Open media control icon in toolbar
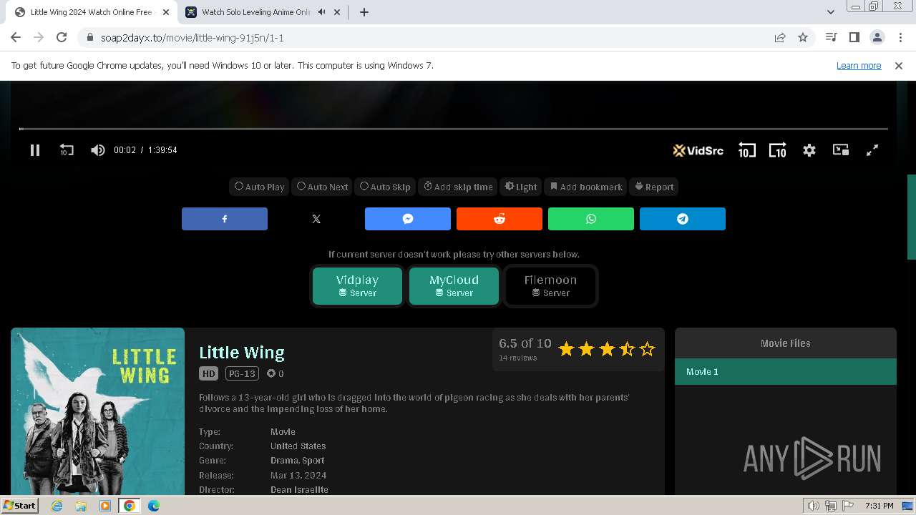The height and width of the screenshot is (515, 916). click(x=831, y=38)
